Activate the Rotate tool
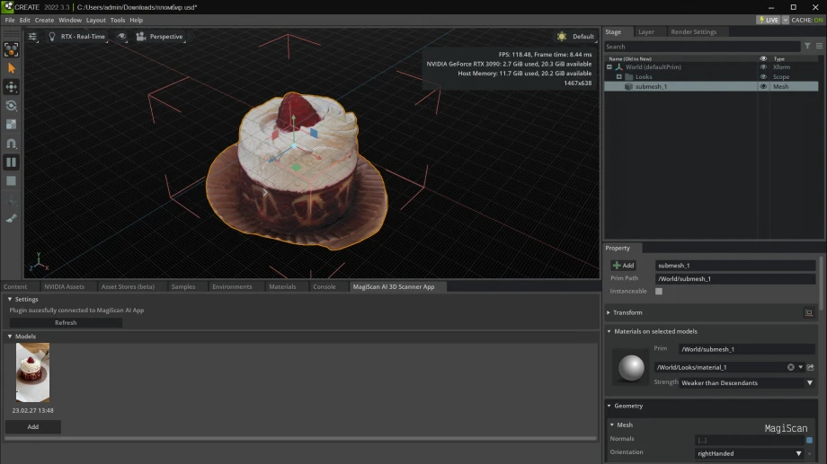Screen dimensions: 827x464 11,105
